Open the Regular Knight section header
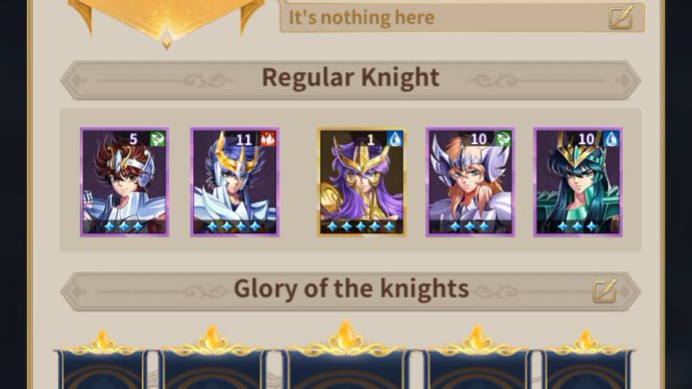 (351, 80)
